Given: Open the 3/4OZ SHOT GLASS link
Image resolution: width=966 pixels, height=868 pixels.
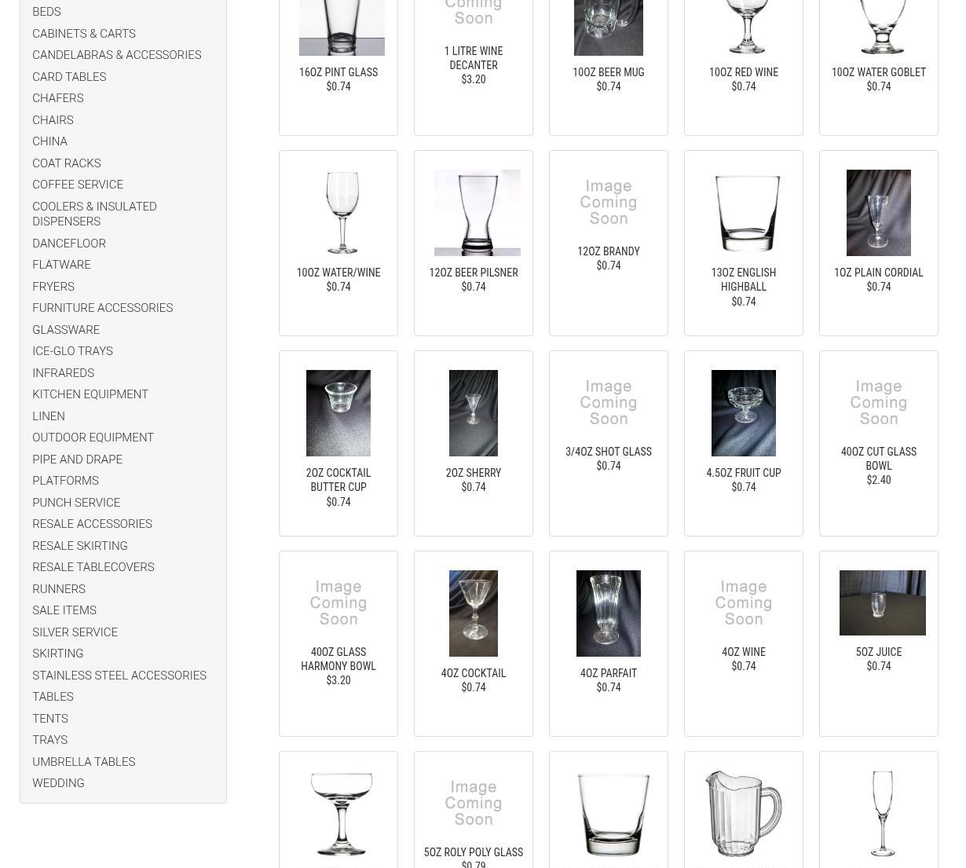Looking at the screenshot, I should coord(609,452).
